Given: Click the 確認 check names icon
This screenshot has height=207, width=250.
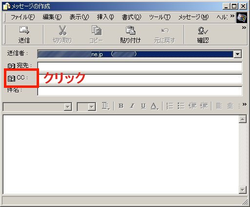Looking at the screenshot, I should tap(203, 31).
